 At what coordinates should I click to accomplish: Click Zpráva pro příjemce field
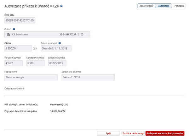click(x=88, y=77)
